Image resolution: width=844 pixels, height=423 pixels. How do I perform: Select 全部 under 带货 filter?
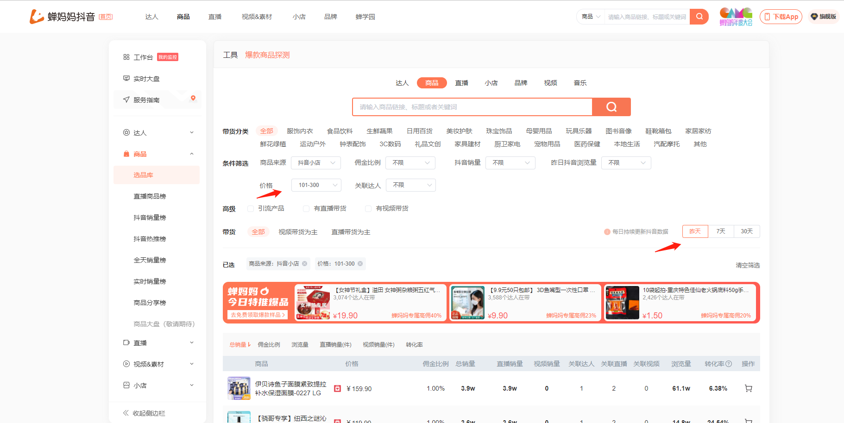click(x=258, y=232)
